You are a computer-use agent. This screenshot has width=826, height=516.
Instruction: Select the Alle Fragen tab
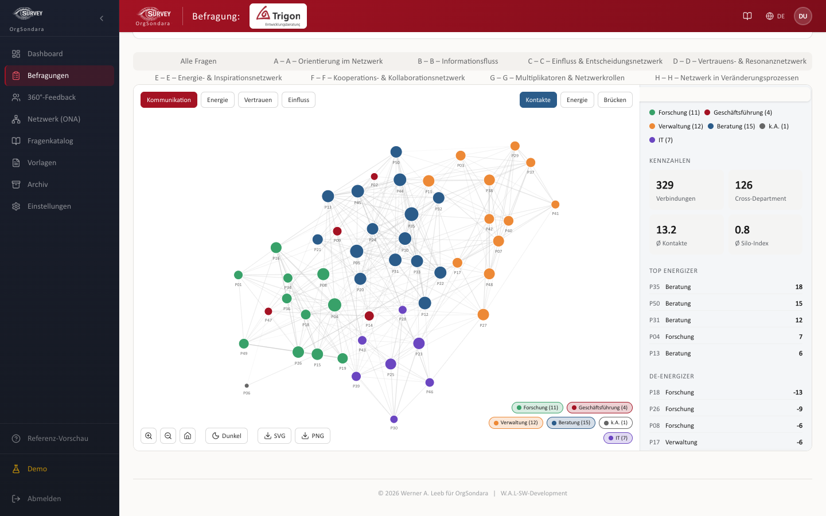point(198,61)
